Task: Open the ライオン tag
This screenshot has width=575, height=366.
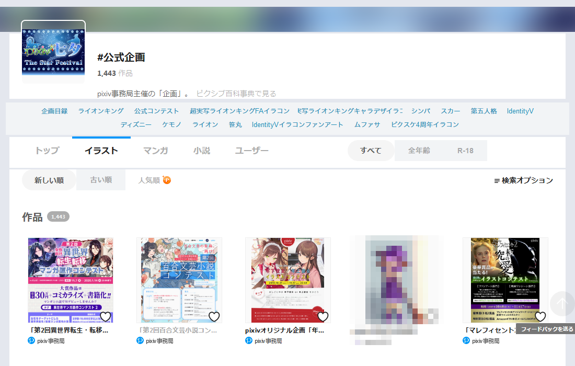Action: point(205,124)
